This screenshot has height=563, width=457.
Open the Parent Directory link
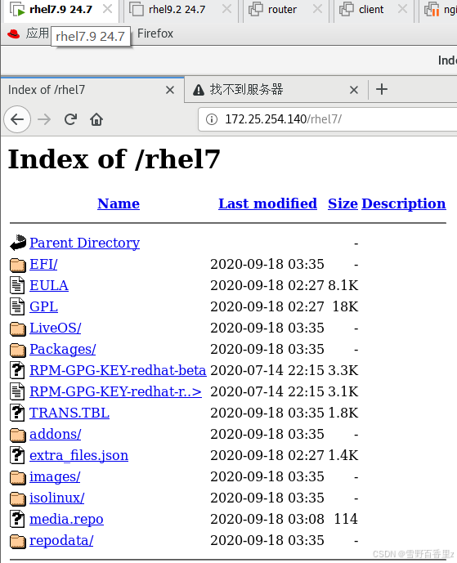pyautogui.click(x=84, y=243)
